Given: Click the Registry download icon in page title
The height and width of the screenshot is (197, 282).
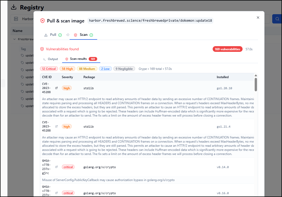Looking at the screenshot, I should pyautogui.click(x=14, y=7).
